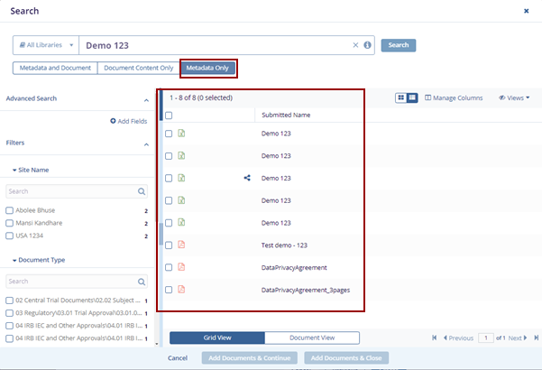Collapse the Advanced Search section
Image resolution: width=542 pixels, height=370 pixels.
(146, 100)
